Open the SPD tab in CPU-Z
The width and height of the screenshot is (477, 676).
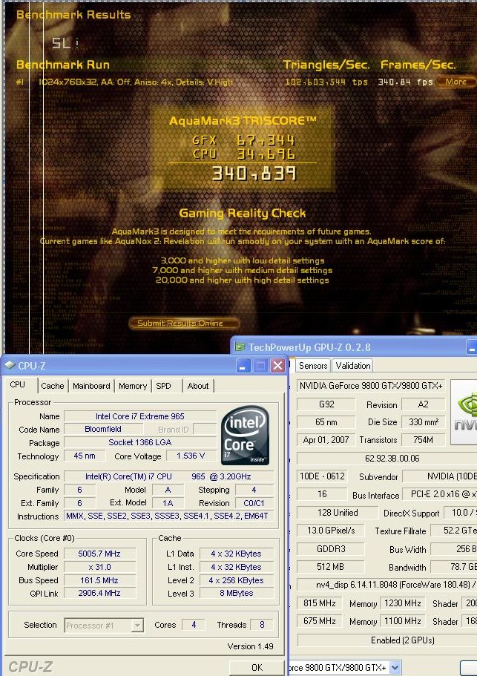[163, 386]
